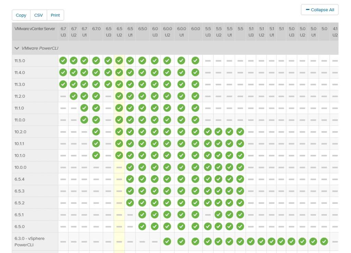Click checkmark for 11.4.0 under 6.7 U2
Viewport: 351px width, 253px height.
click(x=74, y=72)
